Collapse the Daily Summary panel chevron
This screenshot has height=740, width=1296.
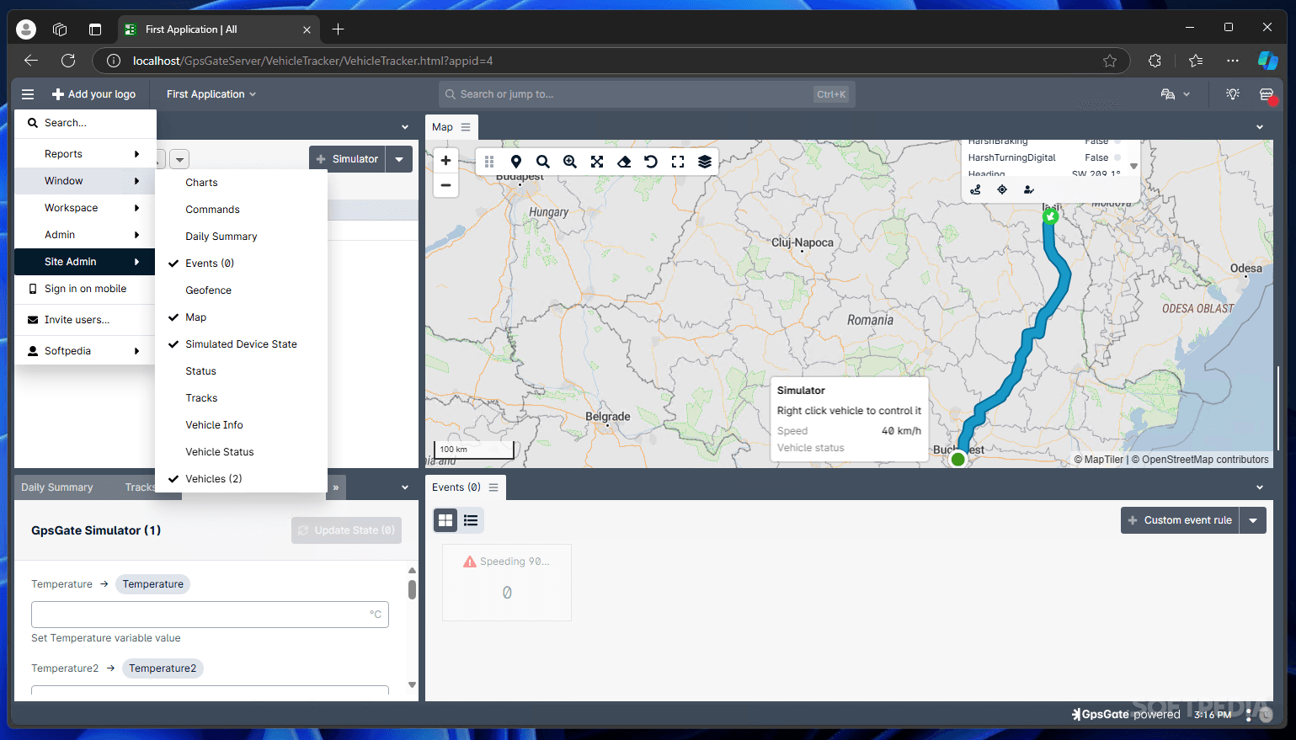[405, 487]
